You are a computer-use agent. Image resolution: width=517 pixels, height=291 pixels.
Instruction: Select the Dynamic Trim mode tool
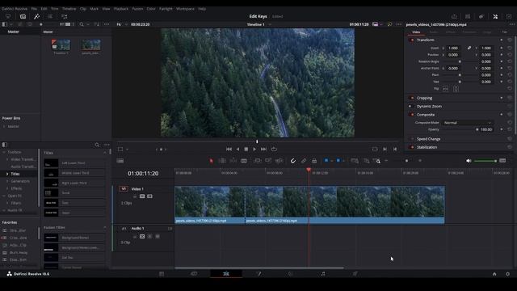point(233,161)
